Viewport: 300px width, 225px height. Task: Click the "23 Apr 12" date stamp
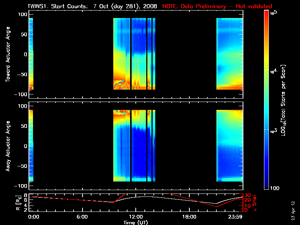point(293,207)
